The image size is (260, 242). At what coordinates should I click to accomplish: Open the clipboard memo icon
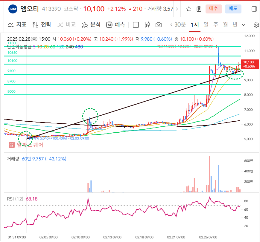tap(199, 9)
